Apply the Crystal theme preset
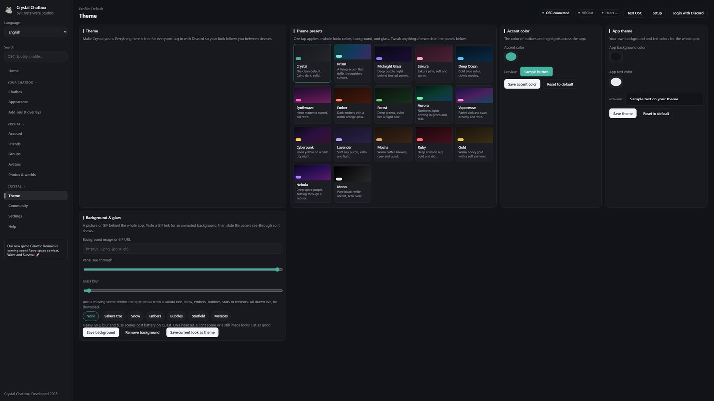 click(312, 63)
